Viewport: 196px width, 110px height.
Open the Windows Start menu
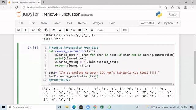click(x=3, y=107)
